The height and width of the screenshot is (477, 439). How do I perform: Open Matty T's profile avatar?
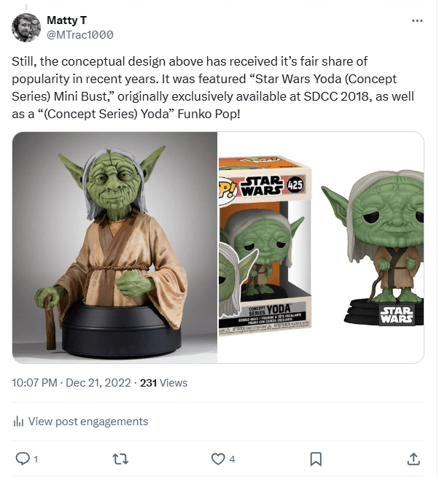click(x=26, y=28)
